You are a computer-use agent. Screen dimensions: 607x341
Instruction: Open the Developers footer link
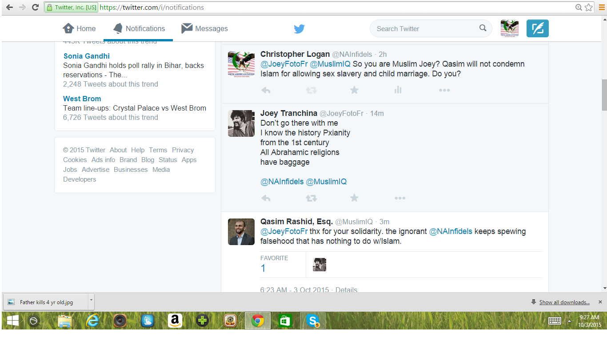pos(80,179)
